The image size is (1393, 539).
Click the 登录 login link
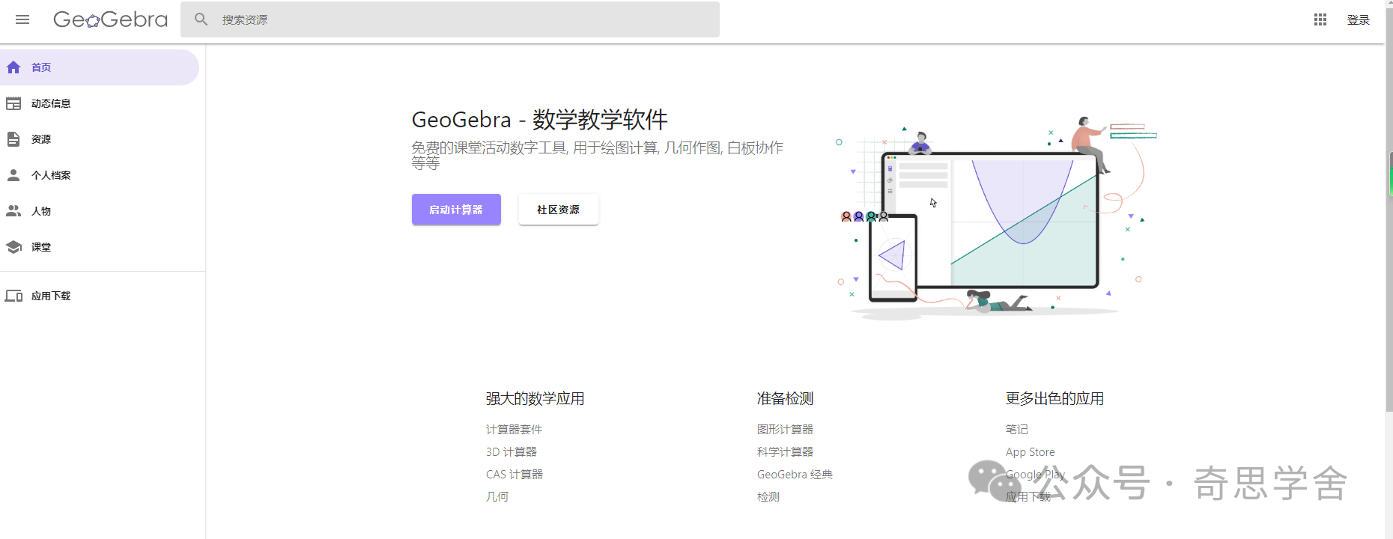(1359, 20)
